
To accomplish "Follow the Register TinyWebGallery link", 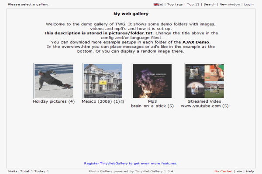I will tap(131, 164).
